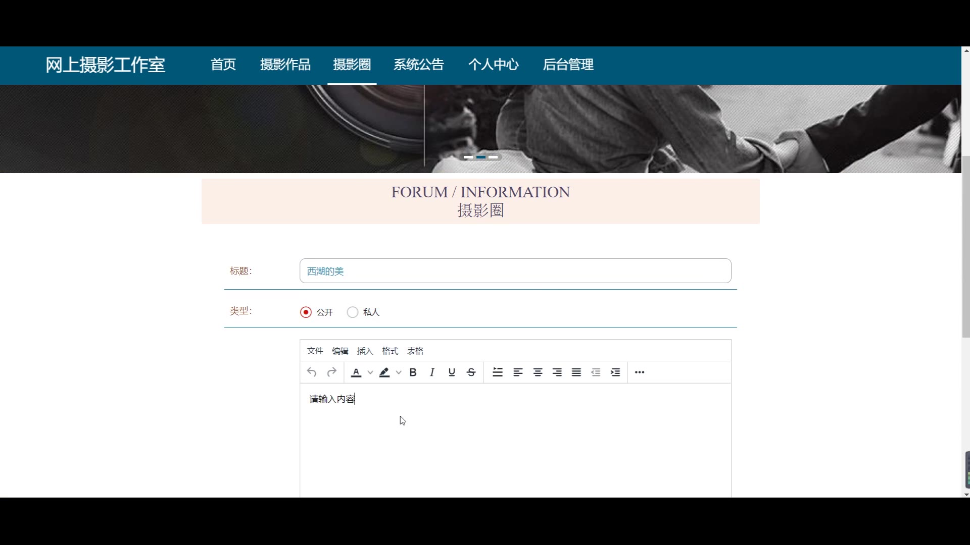This screenshot has height=545, width=970.
Task: Align text right
Action: click(x=557, y=372)
